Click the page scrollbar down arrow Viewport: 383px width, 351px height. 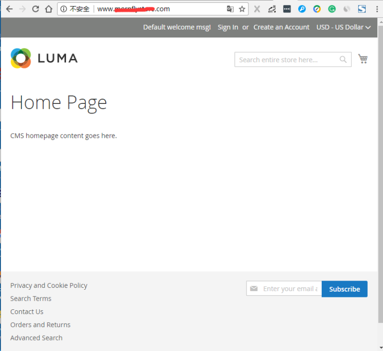coord(381,347)
